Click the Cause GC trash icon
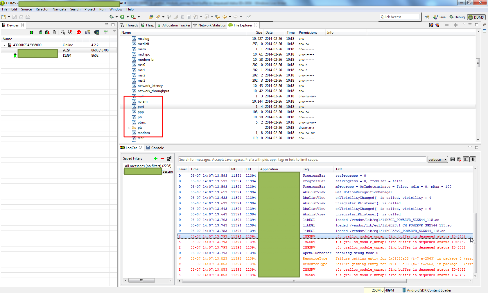Image resolution: width=488 pixels, height=293 pixels. tap(54, 32)
